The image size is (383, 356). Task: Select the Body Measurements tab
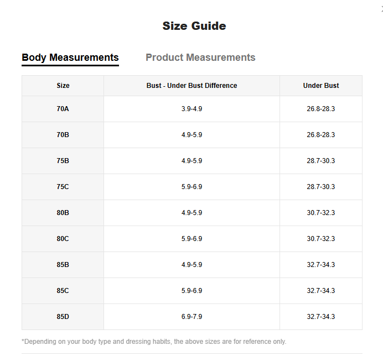70,57
